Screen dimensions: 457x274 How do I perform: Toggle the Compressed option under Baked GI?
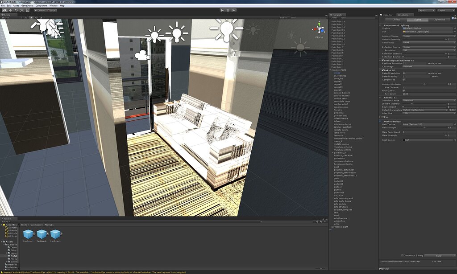[x=403, y=80]
